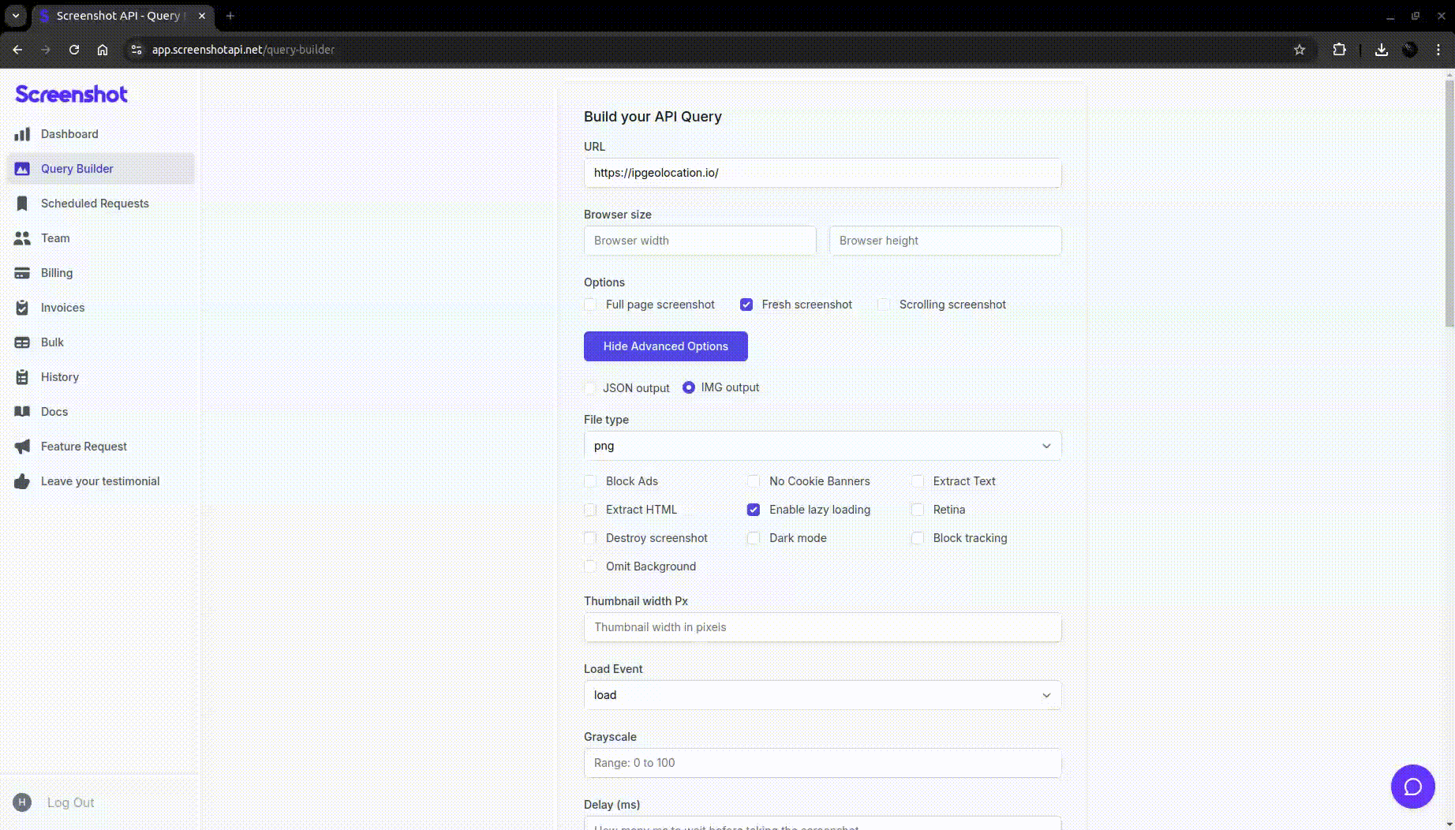Screen dimensions: 1455x830
Task: Click the Feature Request megaphone icon
Action: click(x=22, y=447)
